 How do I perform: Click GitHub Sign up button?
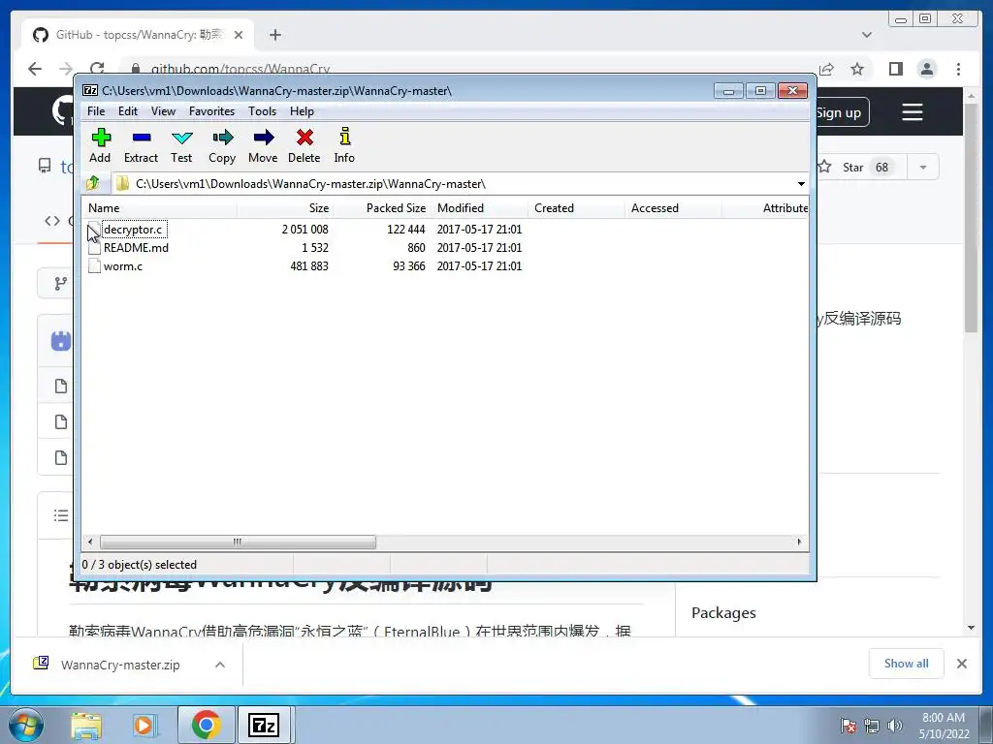[839, 112]
